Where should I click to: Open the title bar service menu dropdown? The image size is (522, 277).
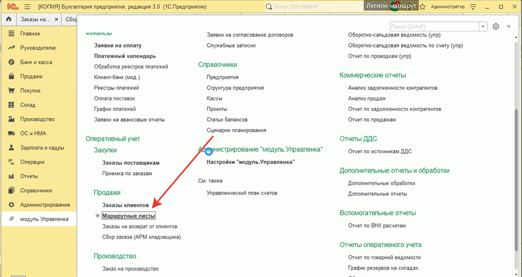pyautogui.click(x=473, y=6)
